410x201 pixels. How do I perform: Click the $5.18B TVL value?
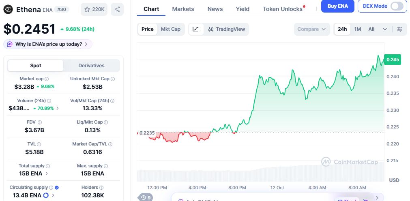[x=34, y=152]
